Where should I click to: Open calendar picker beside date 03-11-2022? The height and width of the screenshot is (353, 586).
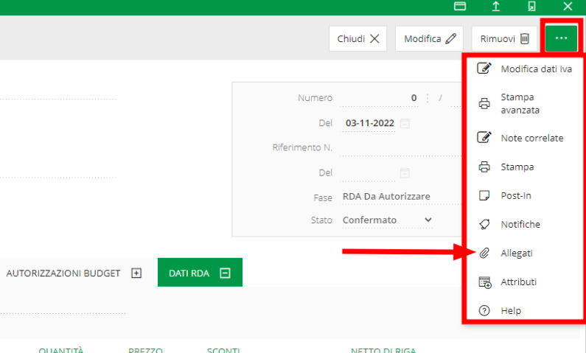pyautogui.click(x=405, y=123)
